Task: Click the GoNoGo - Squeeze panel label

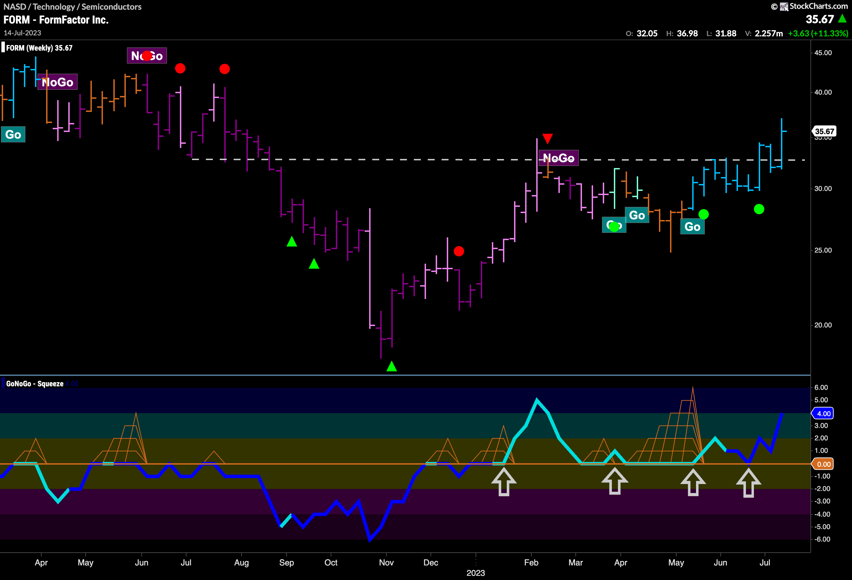Action: (35, 384)
